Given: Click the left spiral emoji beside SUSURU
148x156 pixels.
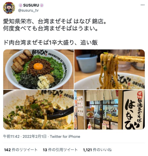Looking at the screenshot, I should [x=21, y=5].
